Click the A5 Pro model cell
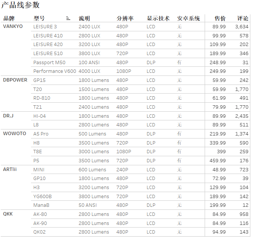Image resolution: width=253 pixels, height=237 pixels. (x=41, y=134)
